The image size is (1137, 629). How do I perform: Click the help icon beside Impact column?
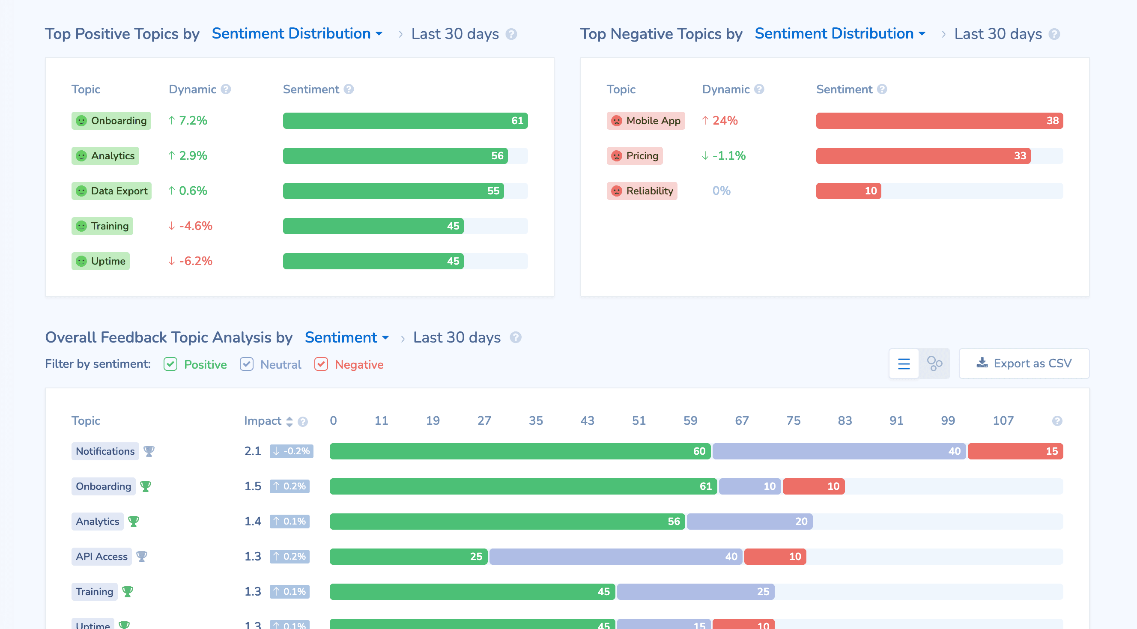tap(304, 421)
